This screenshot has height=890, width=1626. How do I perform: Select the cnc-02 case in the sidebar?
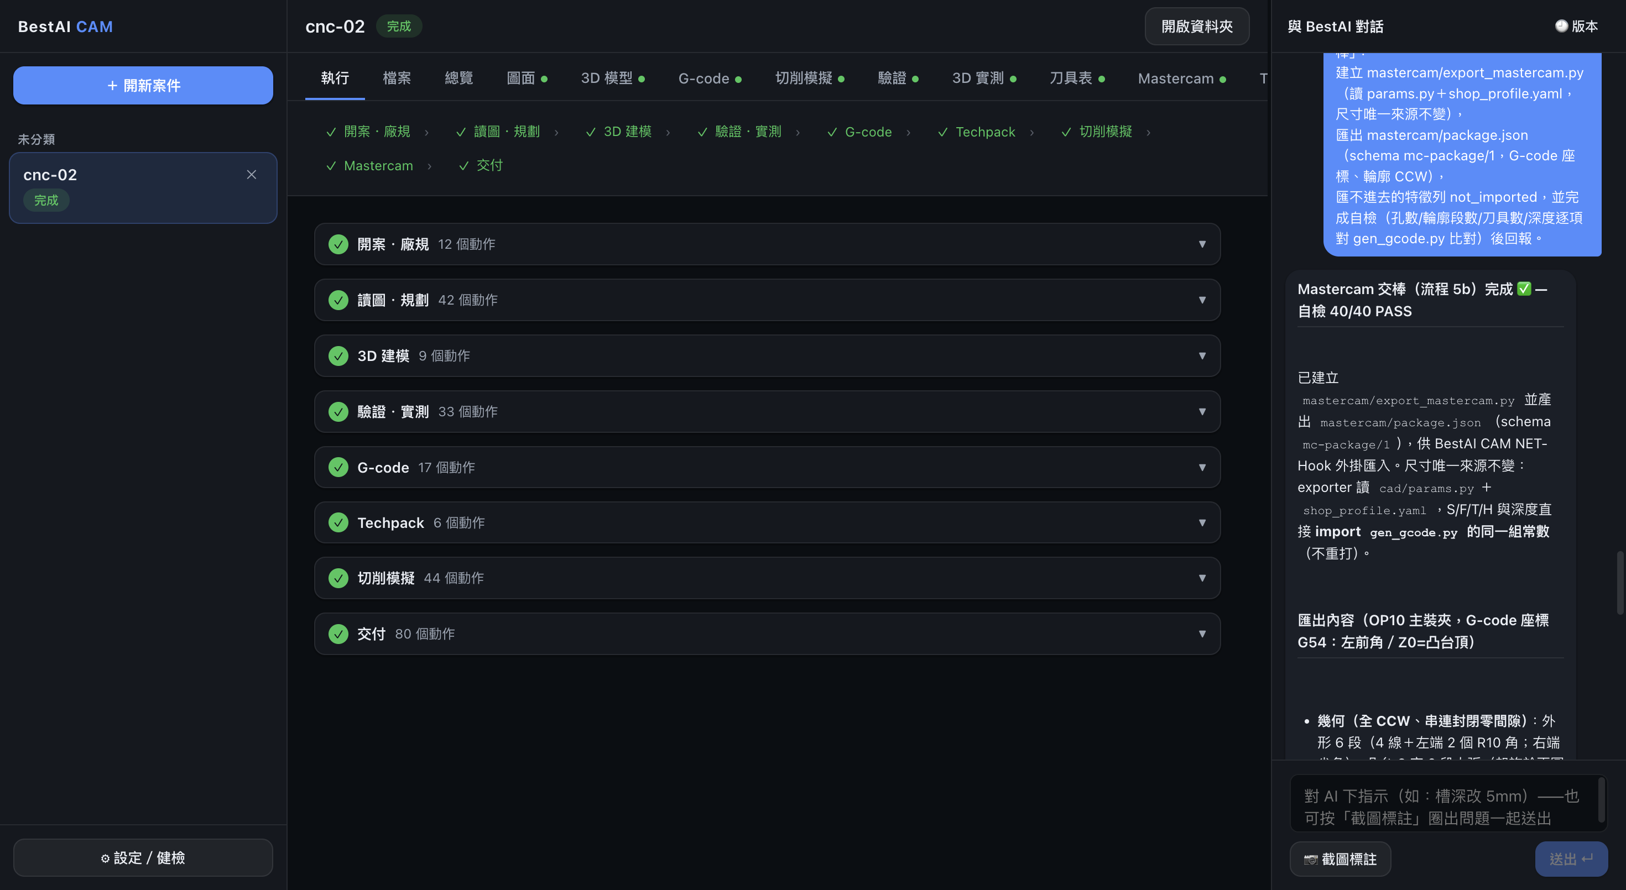click(143, 188)
